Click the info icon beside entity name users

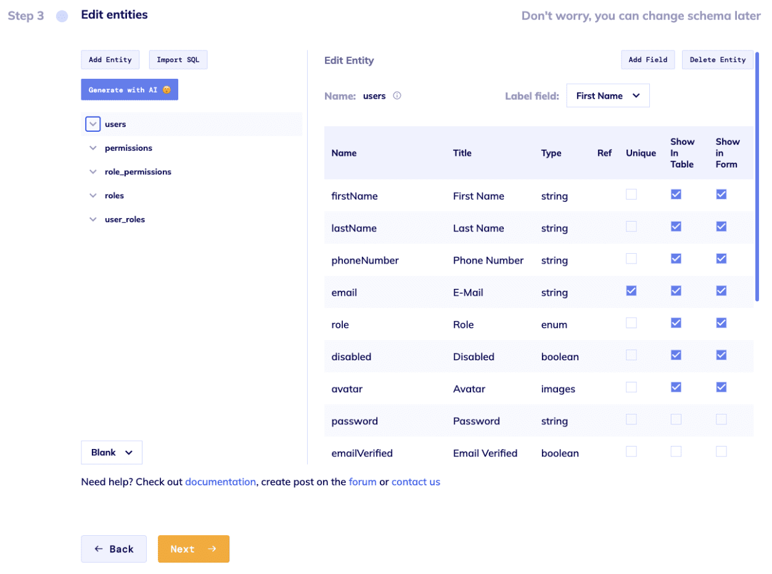[397, 96]
